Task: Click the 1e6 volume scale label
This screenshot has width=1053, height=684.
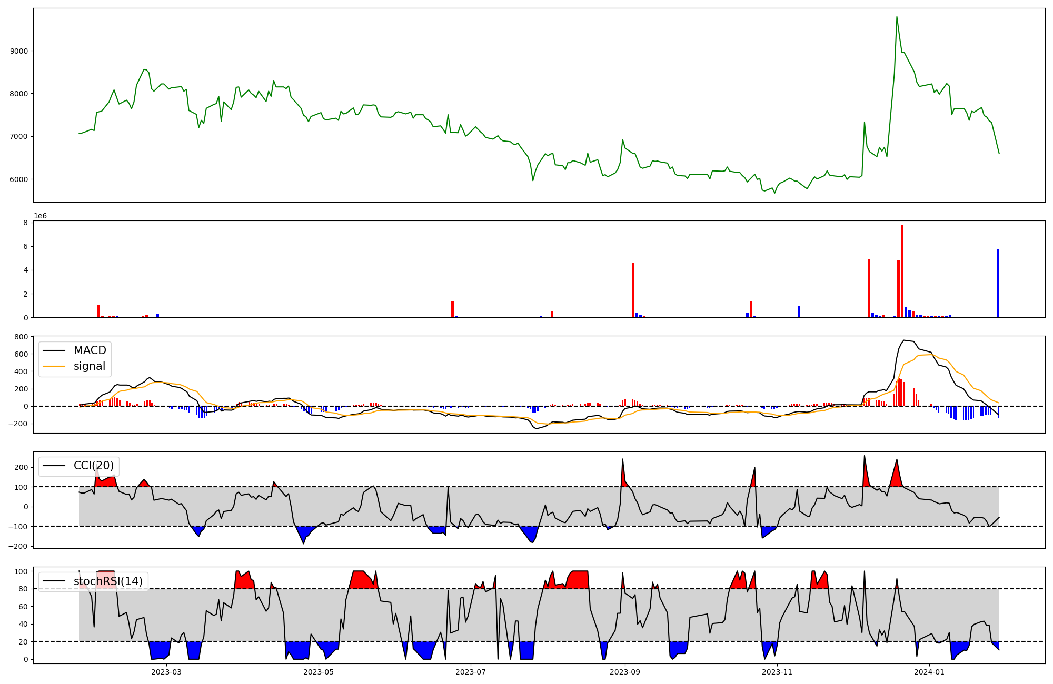Action: pyautogui.click(x=40, y=216)
